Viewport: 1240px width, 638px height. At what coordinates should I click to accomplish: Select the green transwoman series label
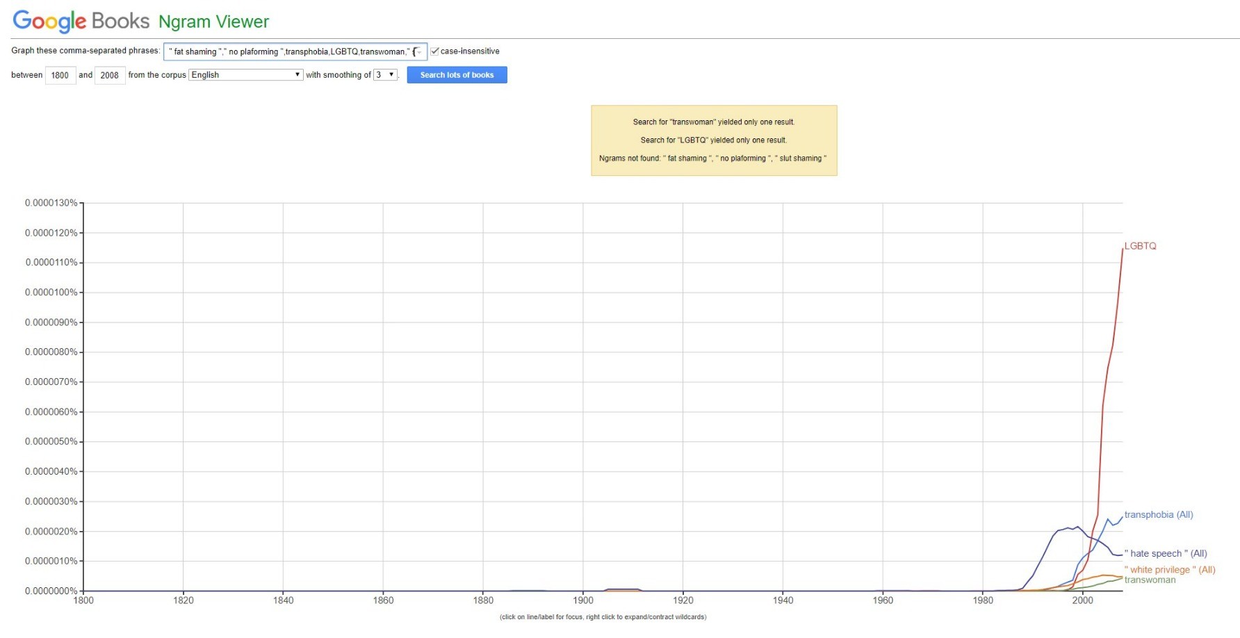tap(1150, 580)
